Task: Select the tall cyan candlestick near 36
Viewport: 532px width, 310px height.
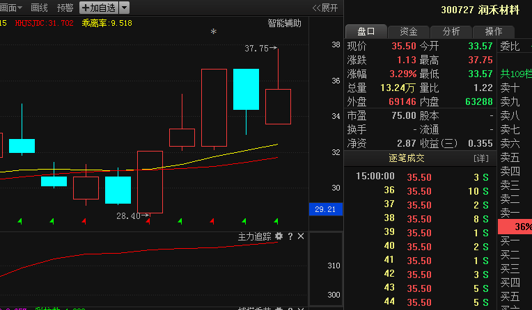Action: [x=247, y=90]
